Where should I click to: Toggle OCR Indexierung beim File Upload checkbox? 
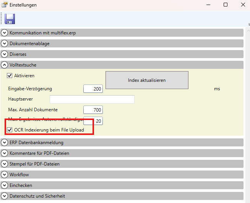[x=10, y=130]
